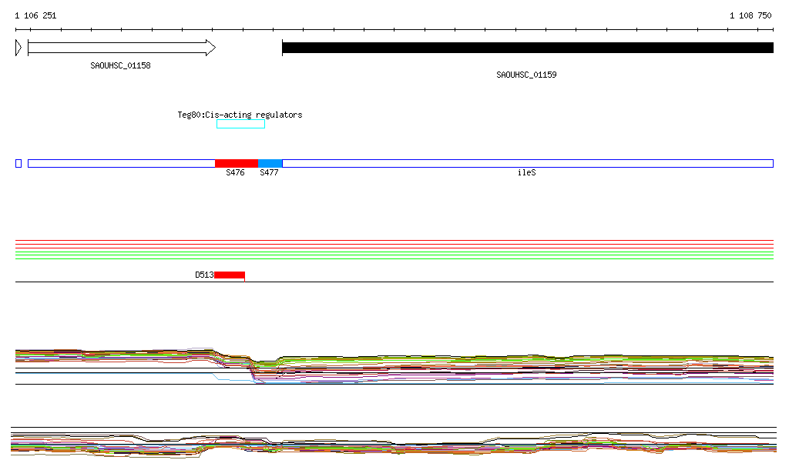
Task: Select the black SAOUHSC_01159 gene bar
Action: (x=527, y=48)
